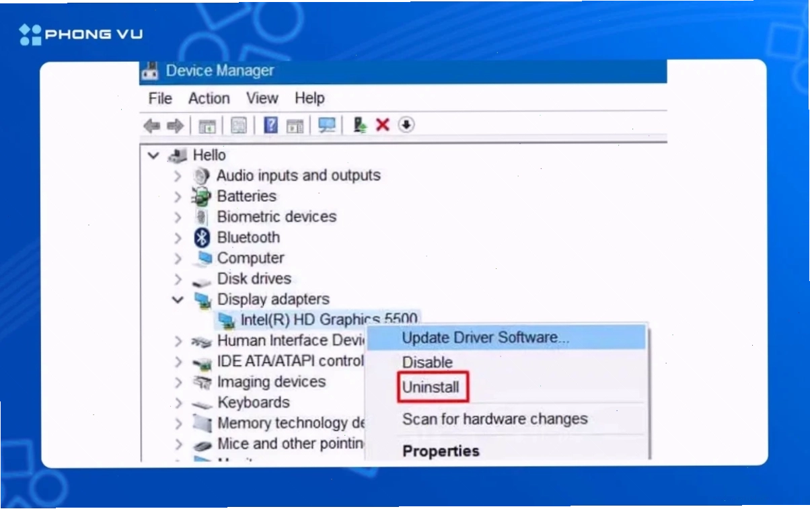Click the Bluetooth device icon
The height and width of the screenshot is (509, 810).
pos(202,237)
